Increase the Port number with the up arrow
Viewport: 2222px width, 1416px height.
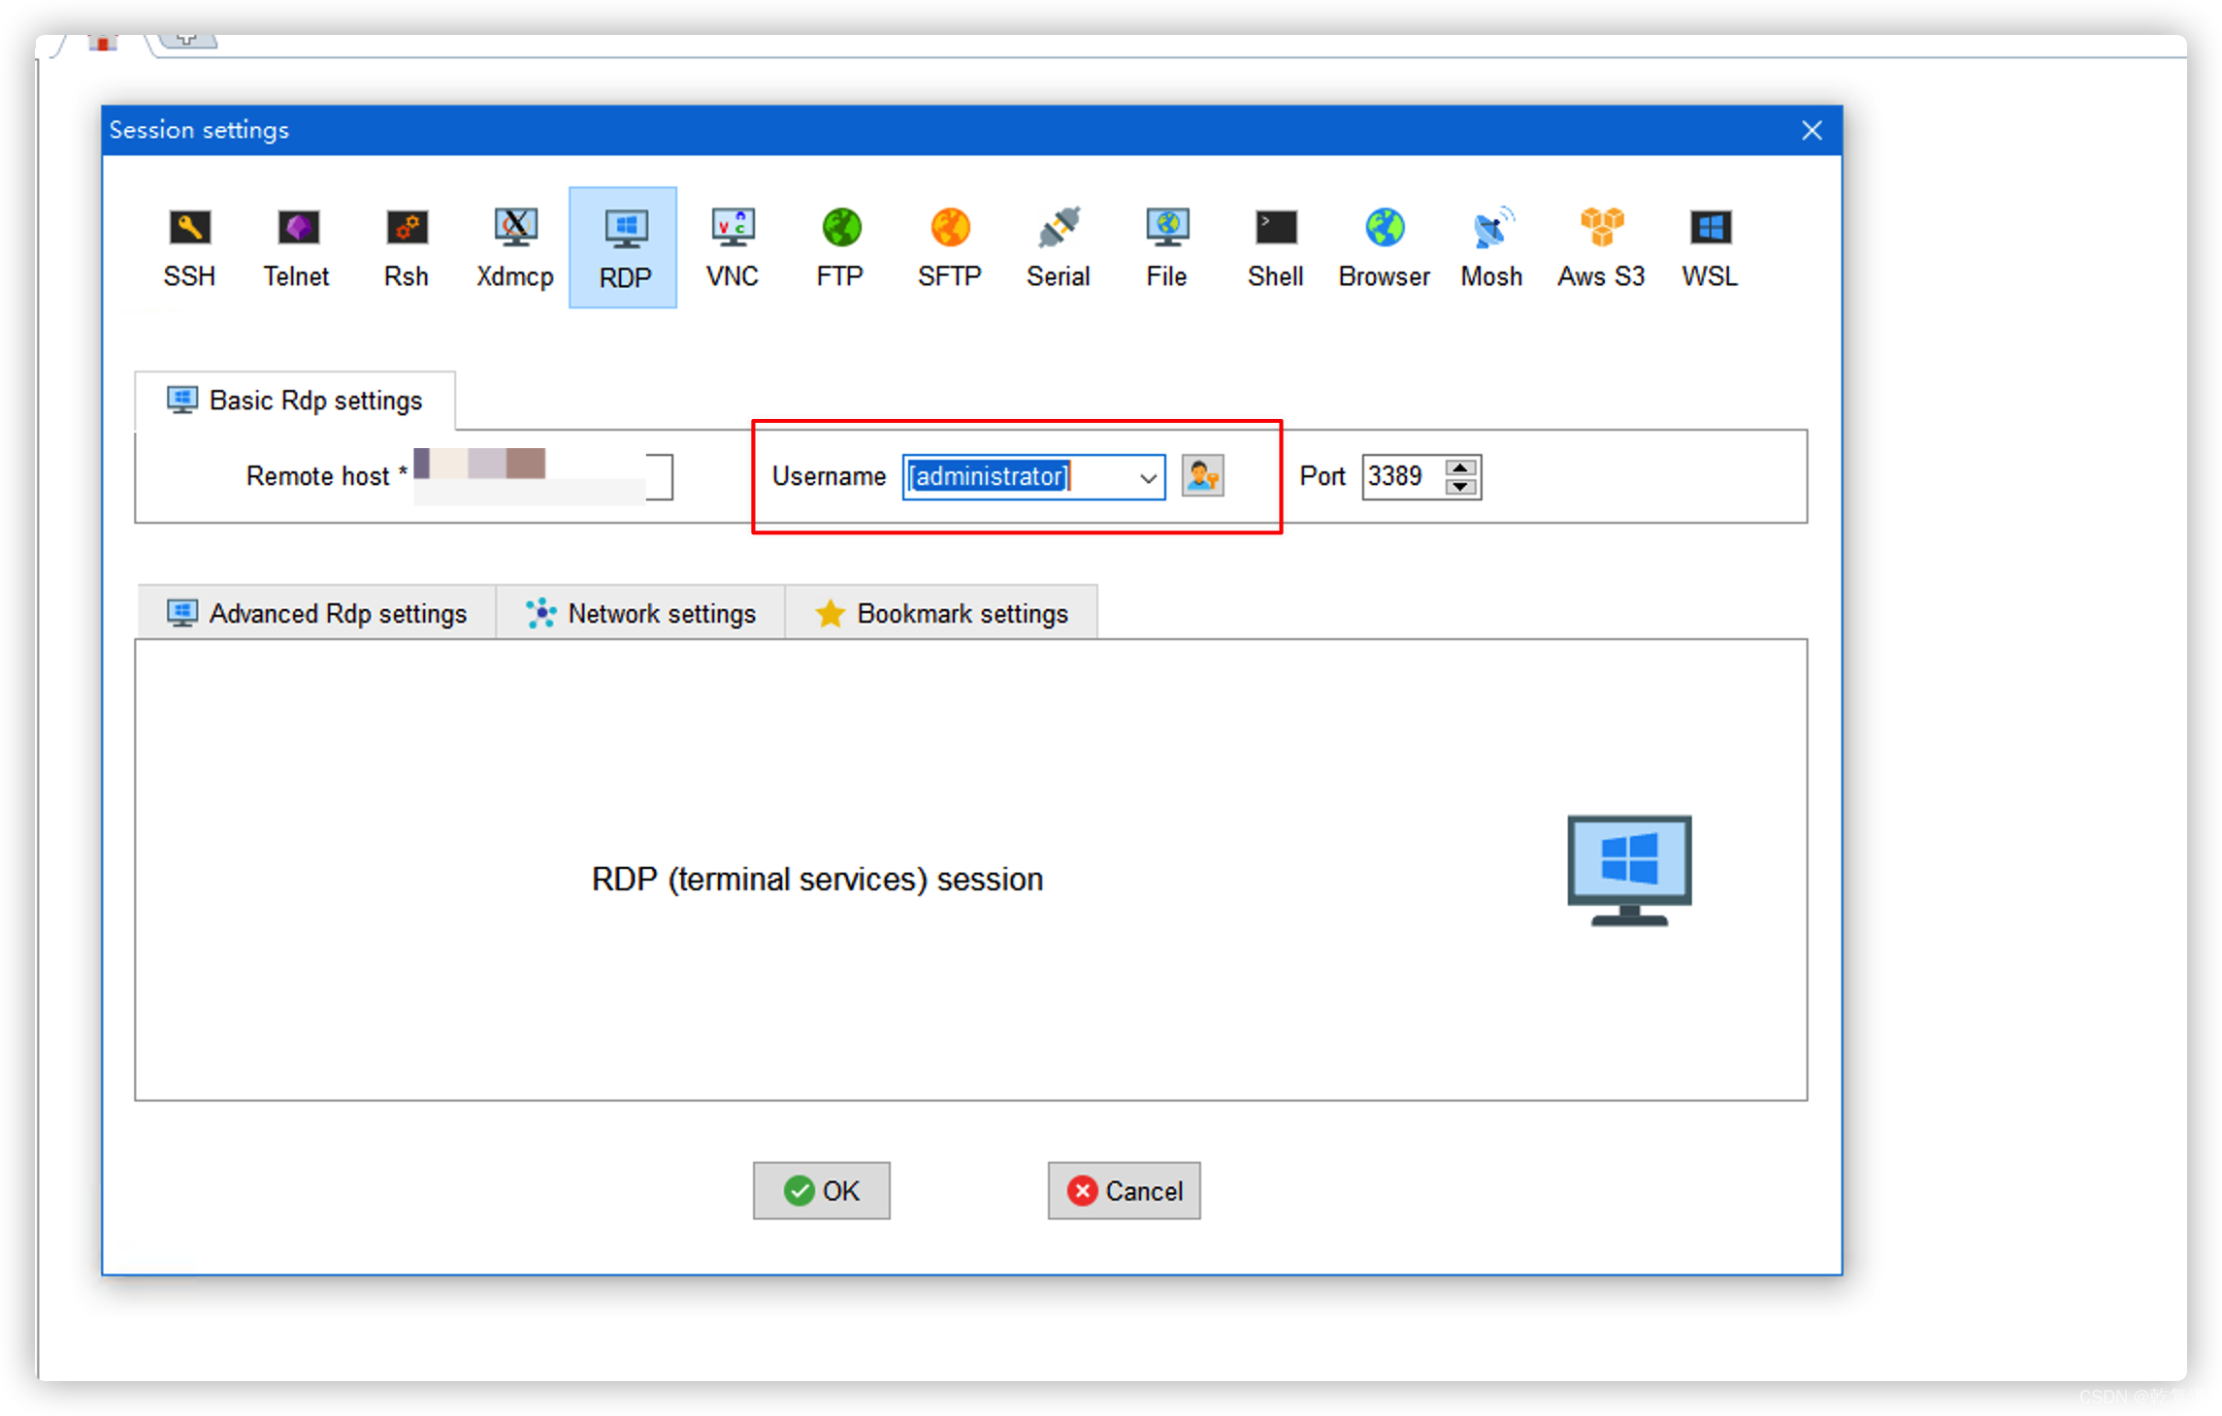point(1462,467)
